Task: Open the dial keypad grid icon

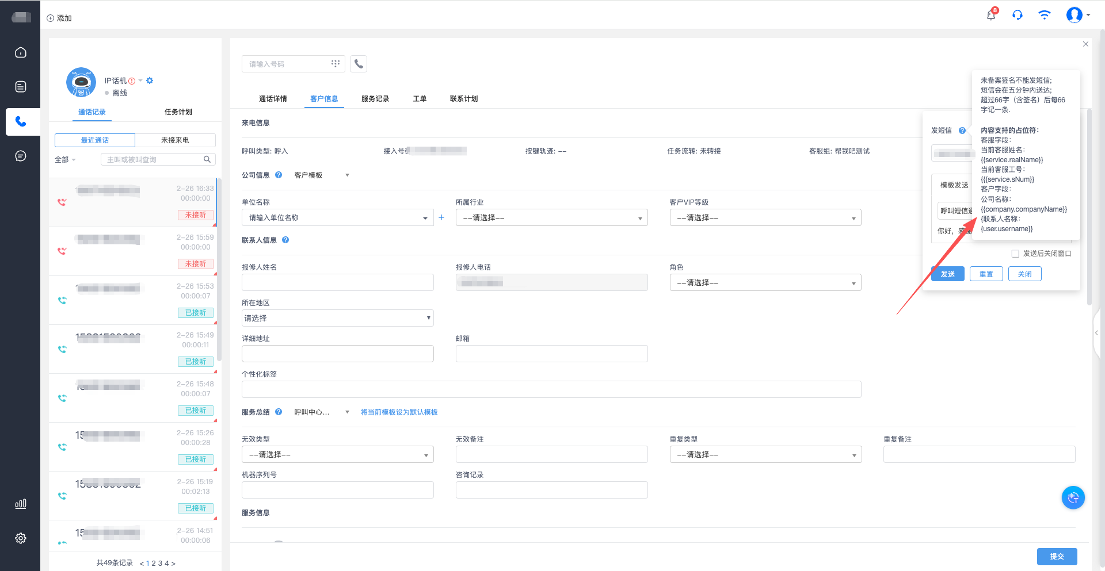Action: 336,64
